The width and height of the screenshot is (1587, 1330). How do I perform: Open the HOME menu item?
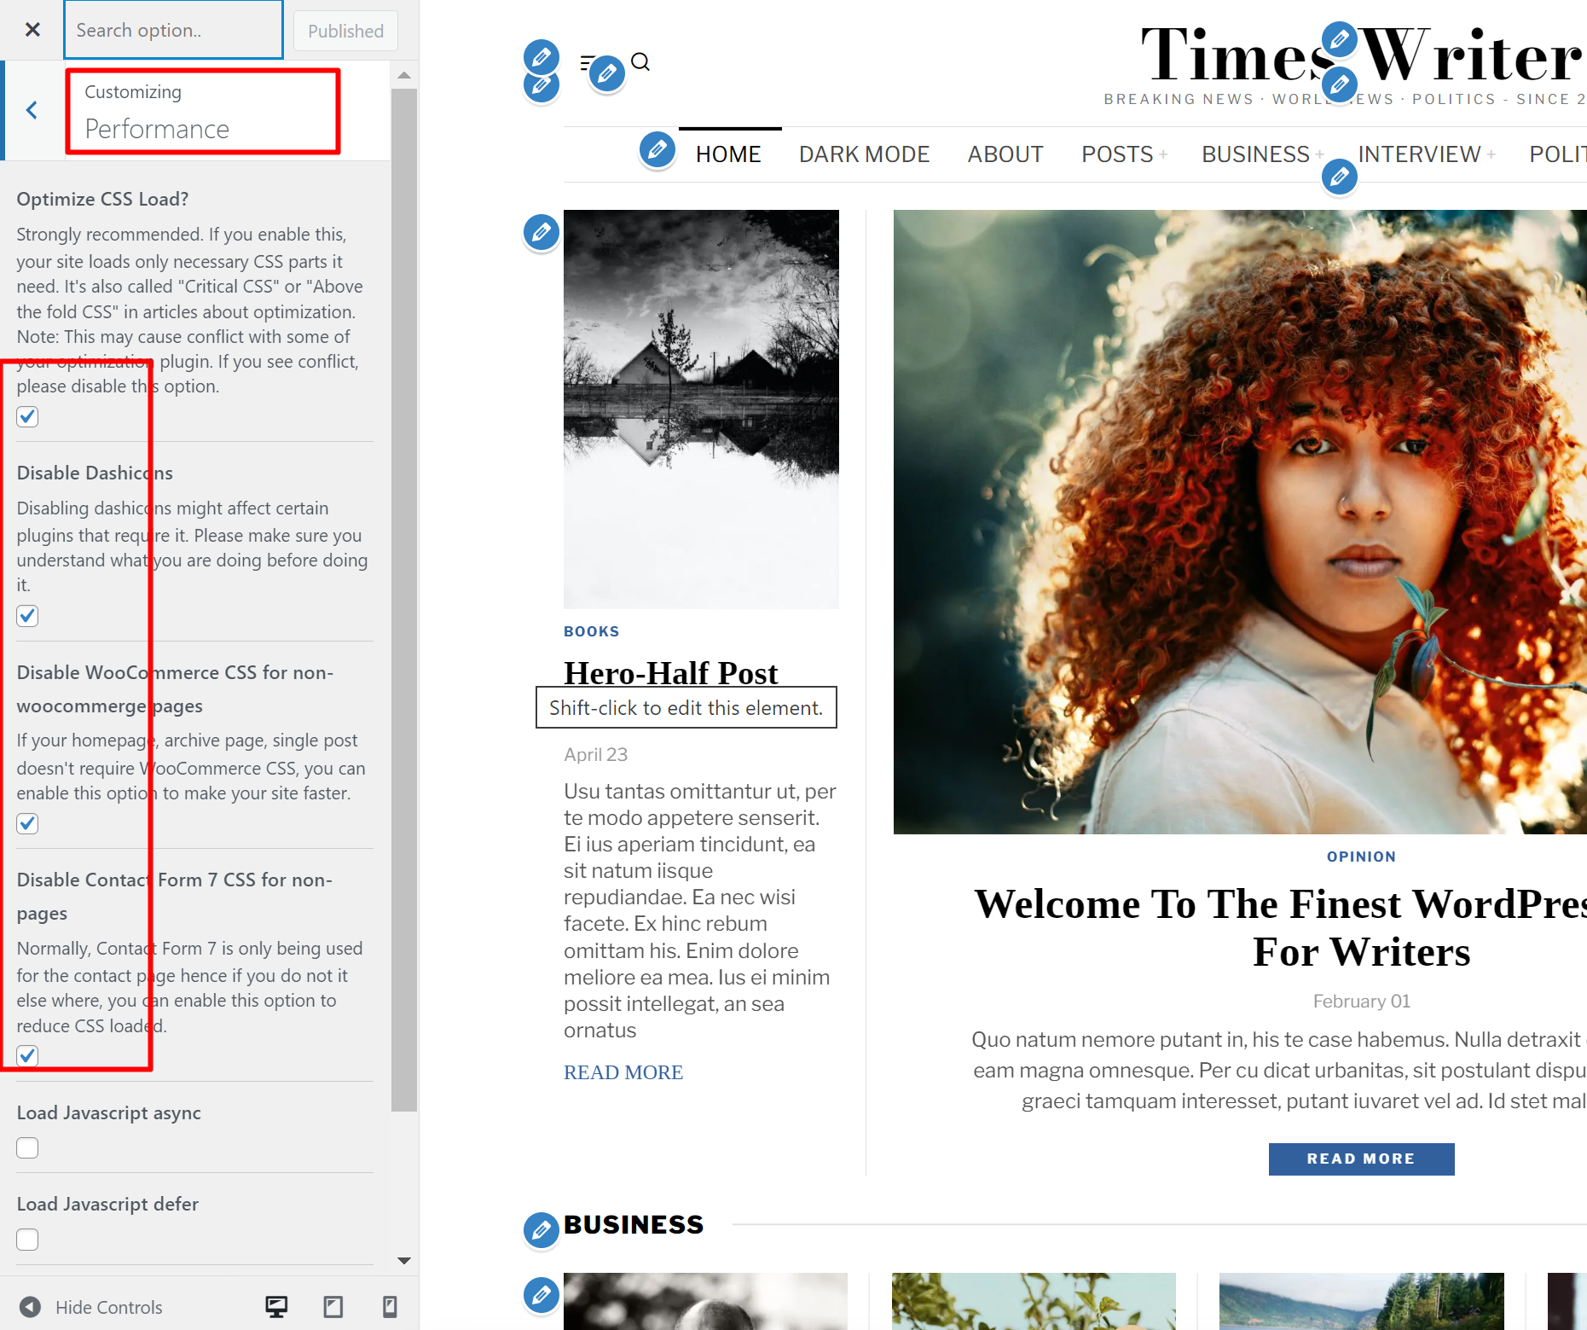[728, 154]
